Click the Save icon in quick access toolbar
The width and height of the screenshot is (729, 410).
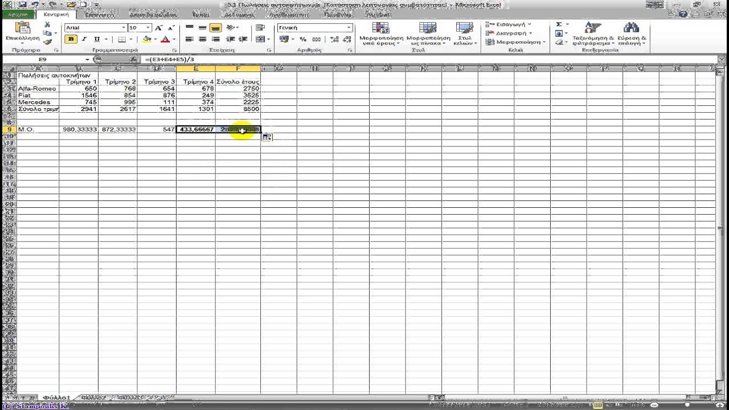click(23, 5)
